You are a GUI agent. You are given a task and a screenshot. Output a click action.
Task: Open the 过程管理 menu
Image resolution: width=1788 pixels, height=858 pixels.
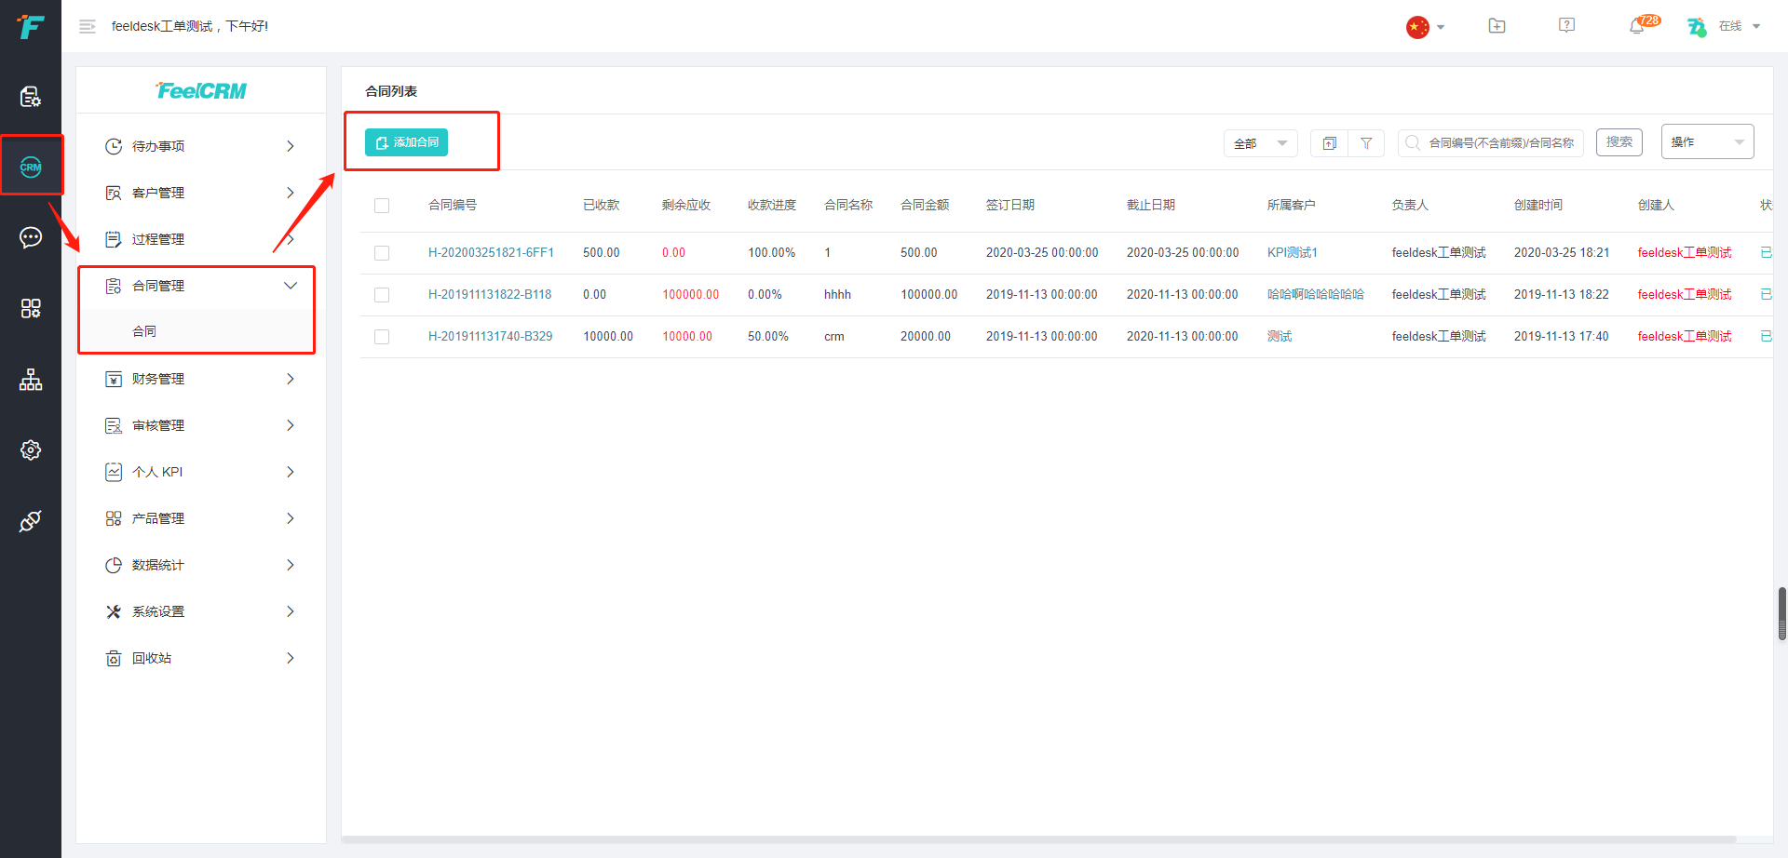pos(201,239)
